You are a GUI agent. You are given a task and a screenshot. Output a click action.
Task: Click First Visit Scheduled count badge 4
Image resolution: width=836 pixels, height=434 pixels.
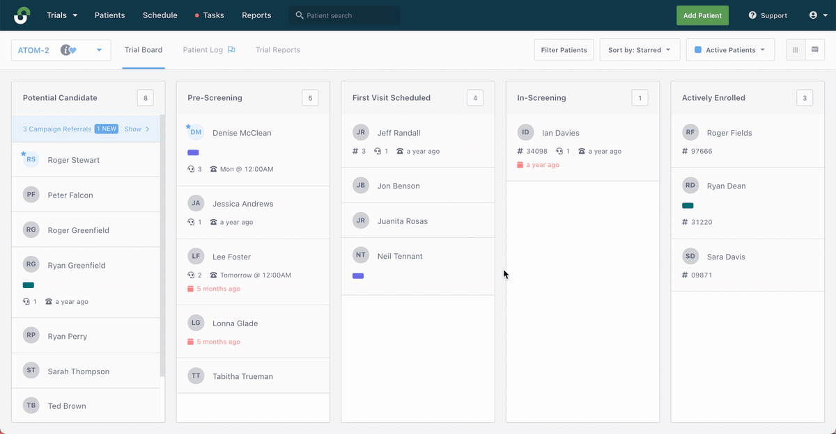[475, 98]
